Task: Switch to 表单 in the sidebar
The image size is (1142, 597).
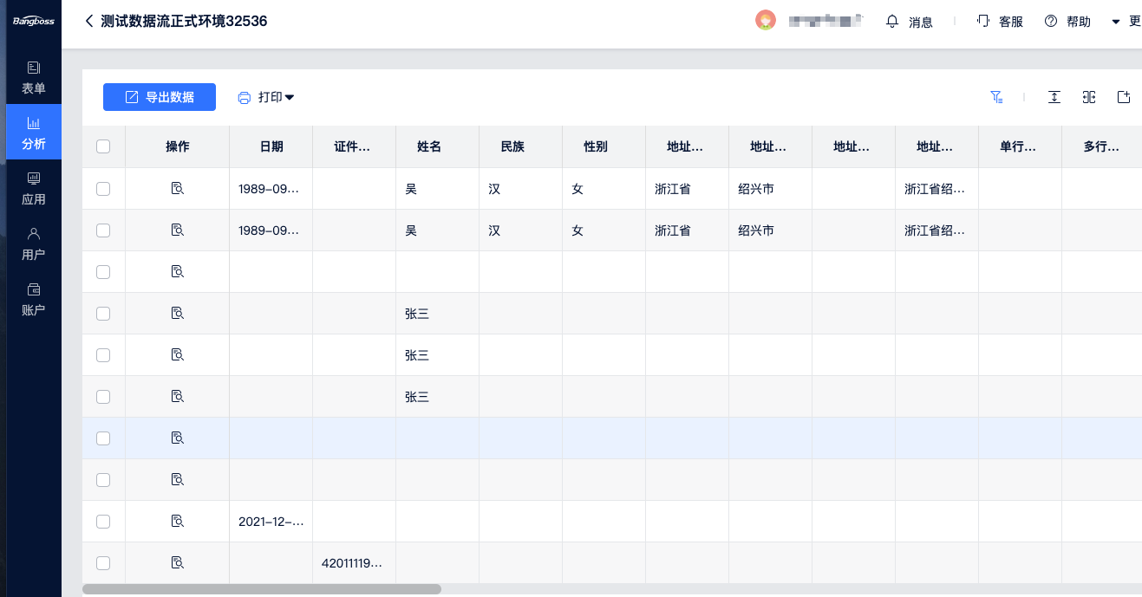Action: pos(34,77)
